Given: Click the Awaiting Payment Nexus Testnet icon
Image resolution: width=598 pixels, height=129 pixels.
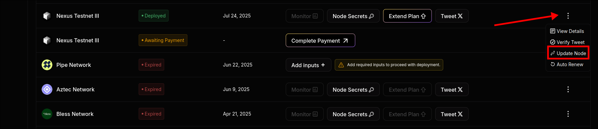Looking at the screenshot, I should click(x=47, y=40).
